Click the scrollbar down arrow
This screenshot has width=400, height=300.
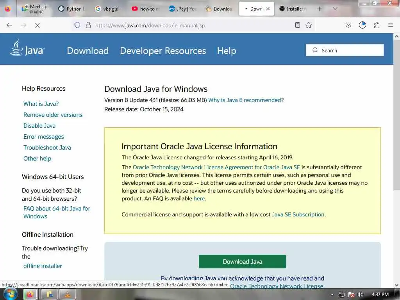click(396, 285)
